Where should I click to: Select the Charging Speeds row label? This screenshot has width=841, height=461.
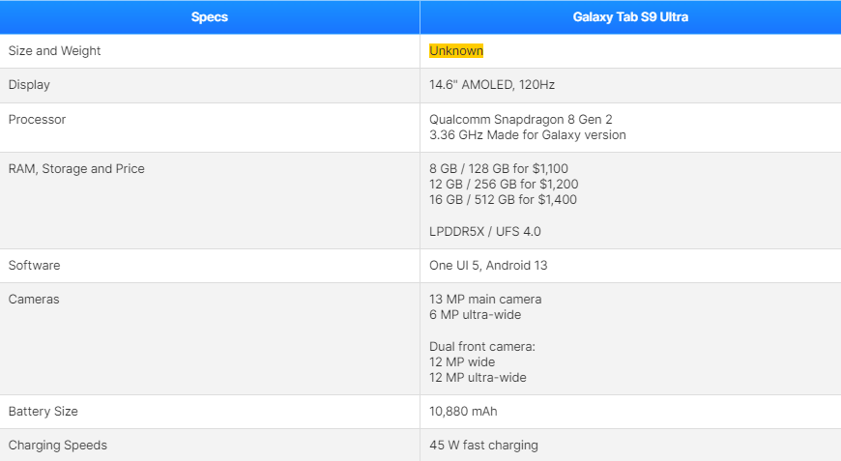pos(57,446)
